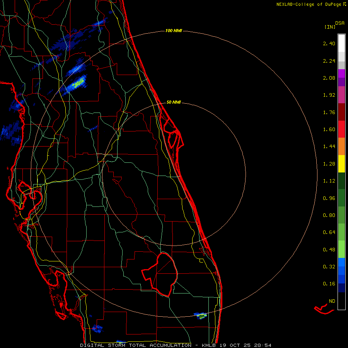Click the green rainfall core north of radar

click(78, 84)
